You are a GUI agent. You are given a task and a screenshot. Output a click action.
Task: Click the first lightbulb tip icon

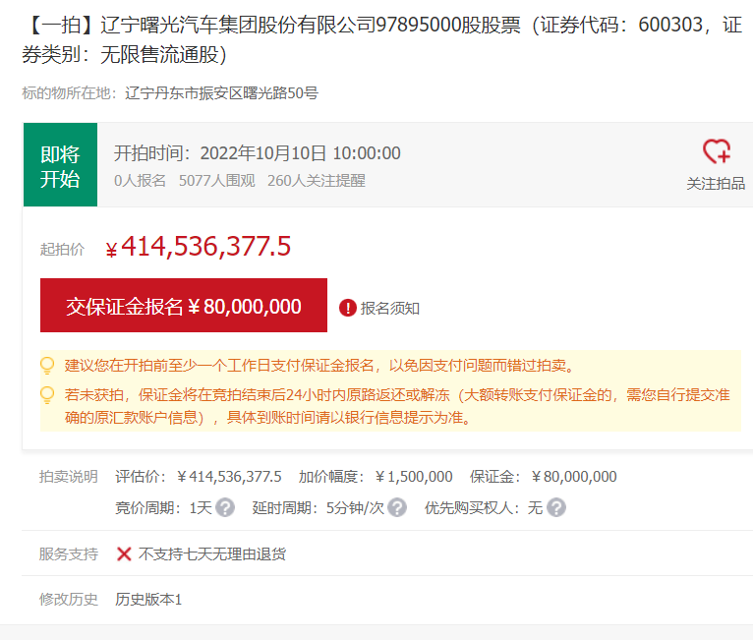[47, 366]
